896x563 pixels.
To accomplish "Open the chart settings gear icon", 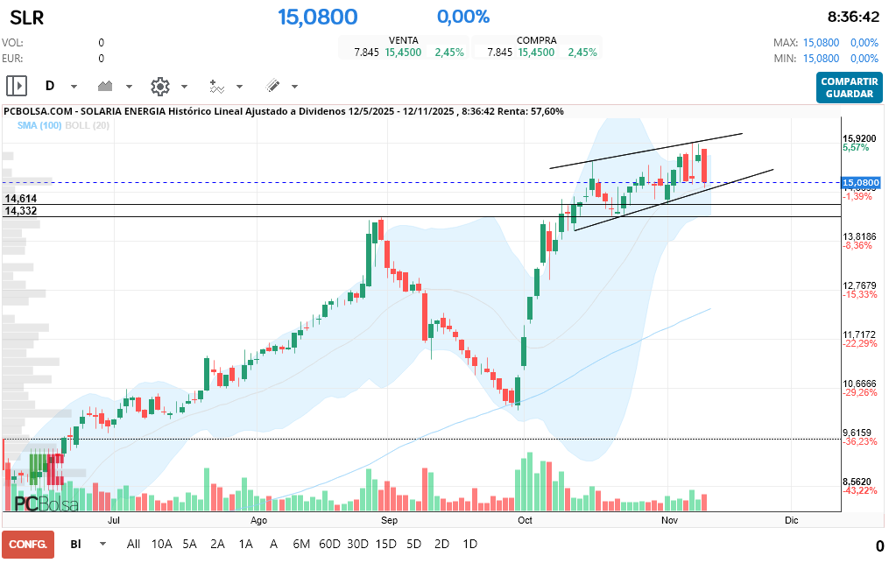I will point(159,86).
